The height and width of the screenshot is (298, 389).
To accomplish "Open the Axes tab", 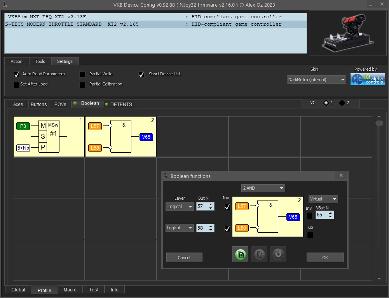I will 18,104.
